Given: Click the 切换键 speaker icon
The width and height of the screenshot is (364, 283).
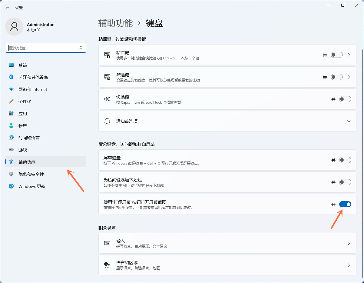Looking at the screenshot, I should click(x=107, y=99).
